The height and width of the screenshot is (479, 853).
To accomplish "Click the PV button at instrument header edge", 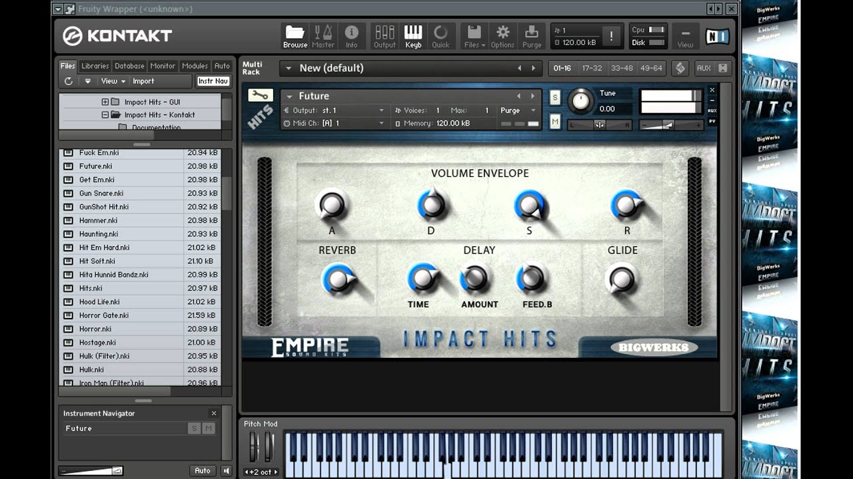I will (x=712, y=121).
